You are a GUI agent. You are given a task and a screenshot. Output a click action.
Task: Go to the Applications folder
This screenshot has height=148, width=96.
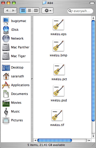tap(16, 85)
